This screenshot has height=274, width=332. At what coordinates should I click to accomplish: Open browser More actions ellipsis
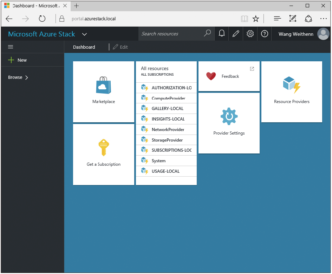[x=324, y=19]
